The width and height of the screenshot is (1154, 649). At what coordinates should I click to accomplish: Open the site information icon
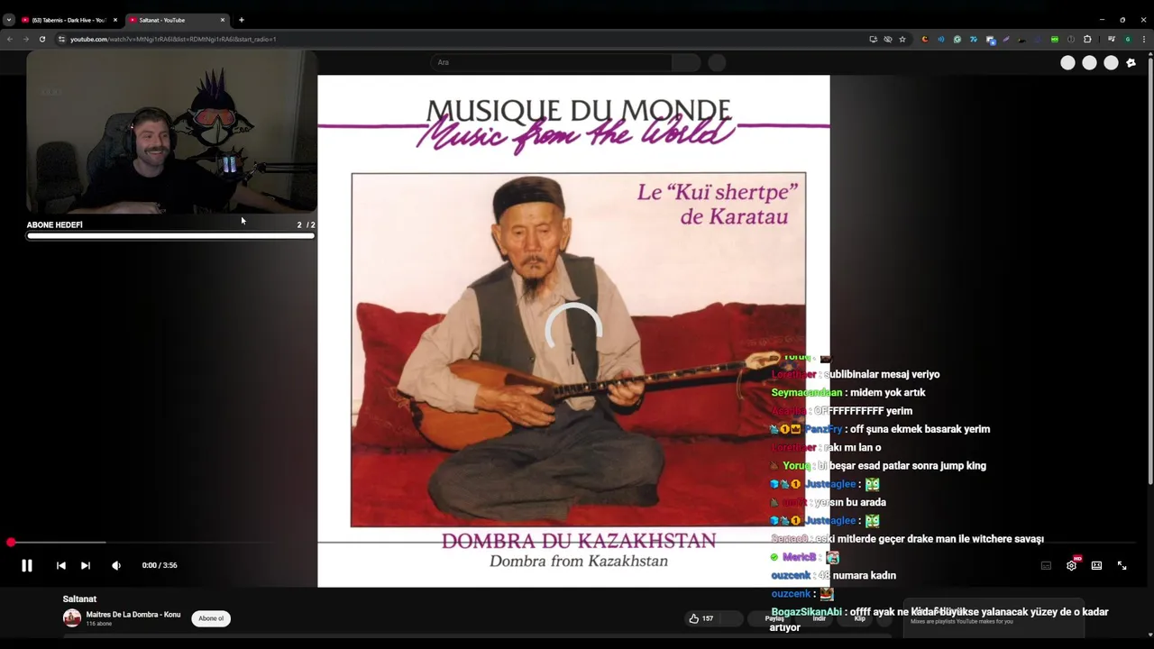(x=61, y=39)
